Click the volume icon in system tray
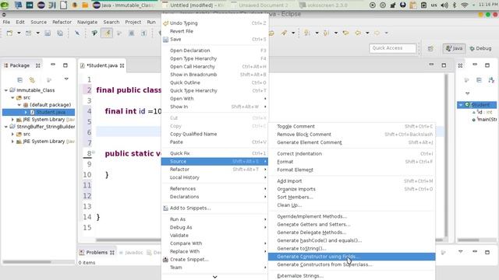Image resolution: width=499 pixels, height=280 pixels. pyautogui.click(x=444, y=5)
